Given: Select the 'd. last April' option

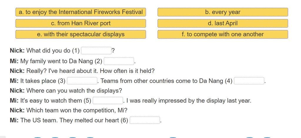Looking at the screenshot, I should (x=223, y=23).
